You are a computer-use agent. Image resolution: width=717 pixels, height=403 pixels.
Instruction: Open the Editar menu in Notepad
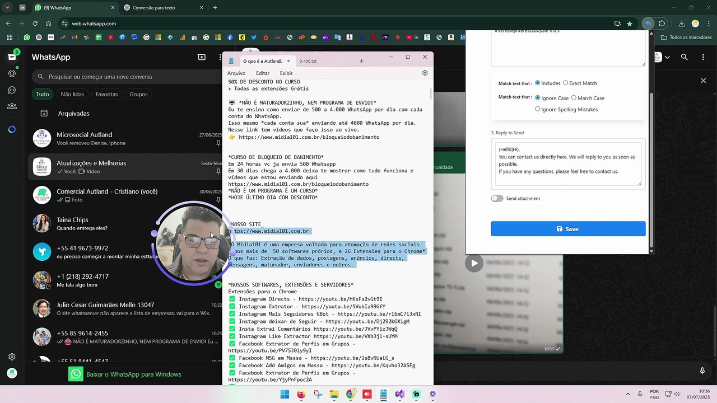(263, 73)
